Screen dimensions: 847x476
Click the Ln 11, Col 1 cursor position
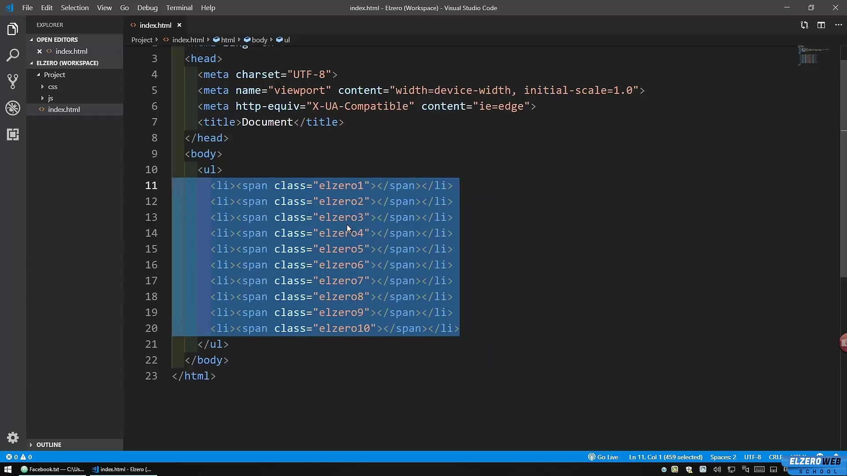[x=665, y=457]
